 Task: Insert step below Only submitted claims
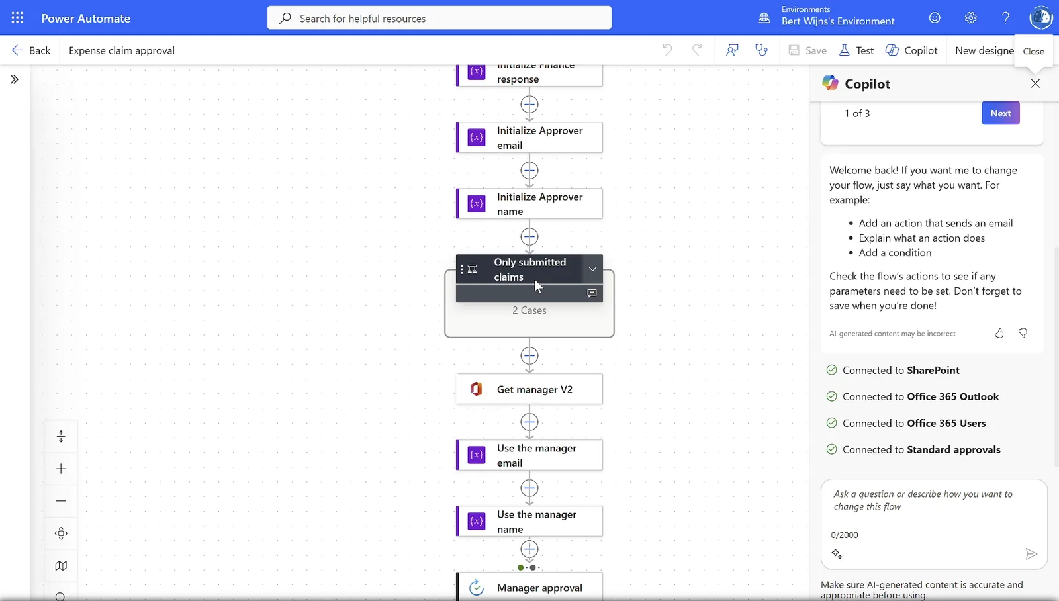click(x=529, y=356)
